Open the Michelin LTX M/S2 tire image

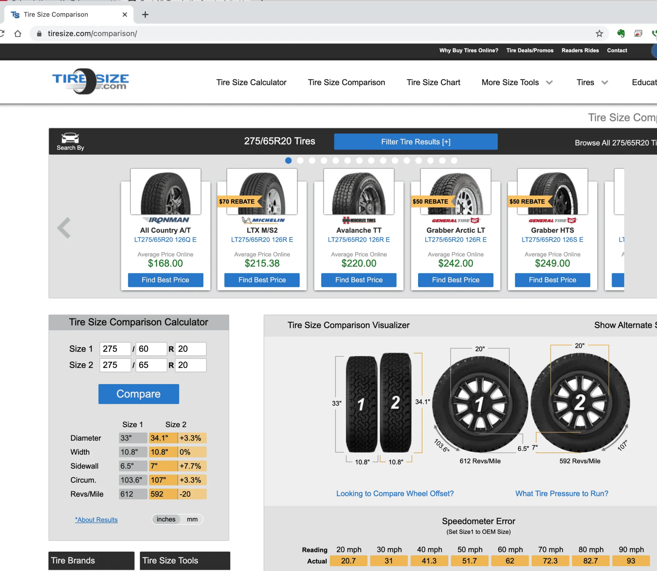[262, 192]
